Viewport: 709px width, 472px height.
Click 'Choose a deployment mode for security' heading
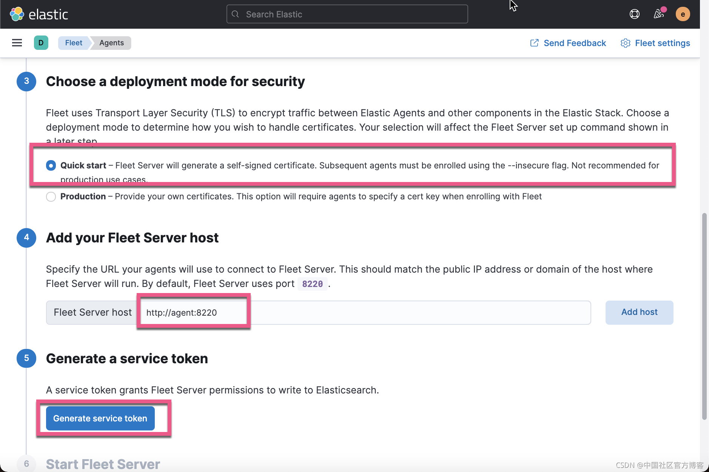pyautogui.click(x=175, y=82)
